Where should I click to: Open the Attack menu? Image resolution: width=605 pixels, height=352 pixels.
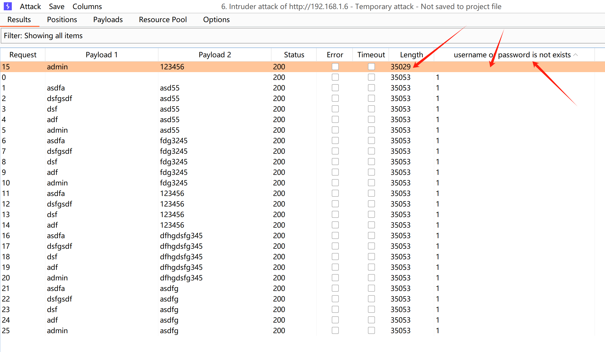(30, 7)
